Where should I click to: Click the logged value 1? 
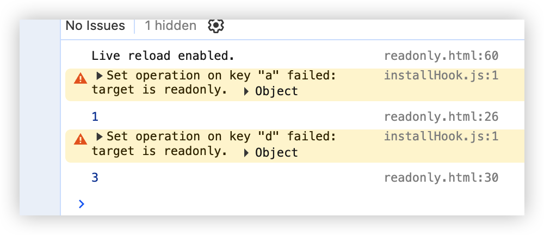click(x=95, y=116)
